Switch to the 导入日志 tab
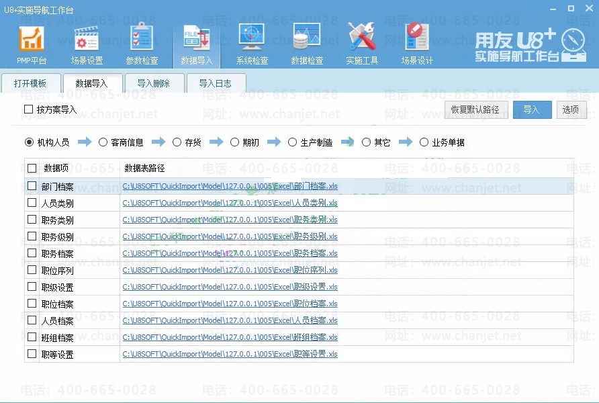The height and width of the screenshot is (403, 599). [x=216, y=83]
